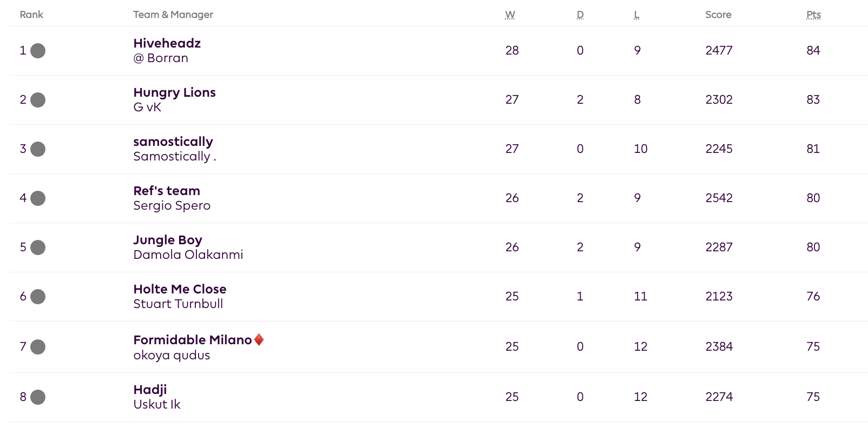Screen dimensions: 868x428
Task: Click the rank 1 grey status circle
Action: tap(38, 51)
